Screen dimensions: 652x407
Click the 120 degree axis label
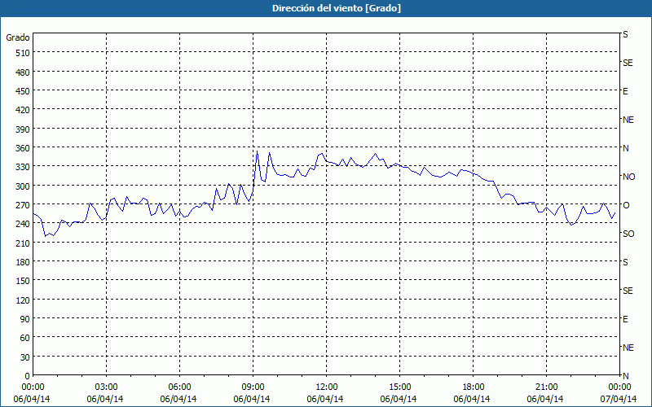pos(24,300)
